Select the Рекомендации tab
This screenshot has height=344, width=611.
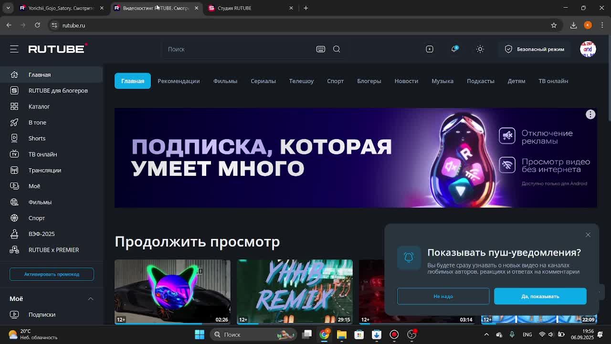point(179,81)
